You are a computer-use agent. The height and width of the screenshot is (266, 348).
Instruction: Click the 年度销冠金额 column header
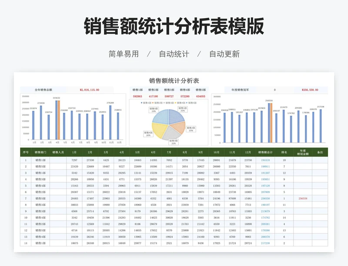pos(303,152)
